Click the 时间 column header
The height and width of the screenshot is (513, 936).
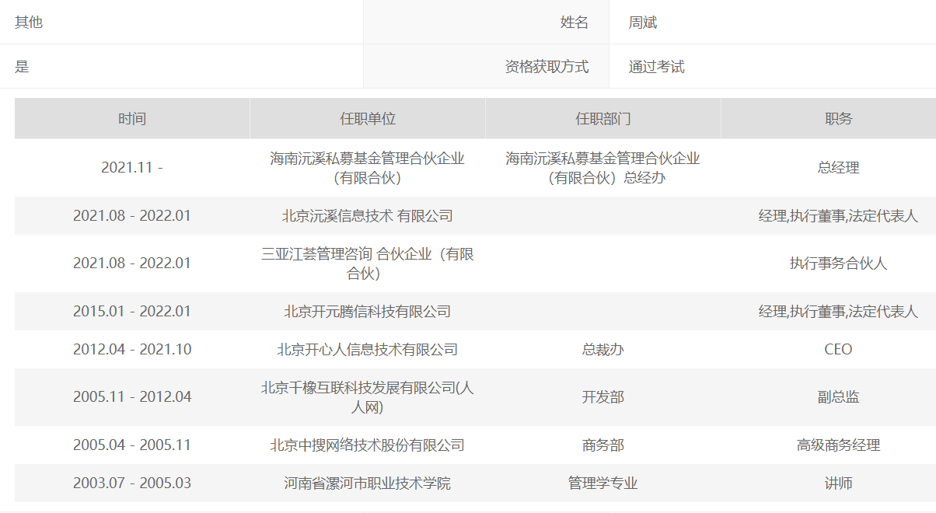pos(132,119)
